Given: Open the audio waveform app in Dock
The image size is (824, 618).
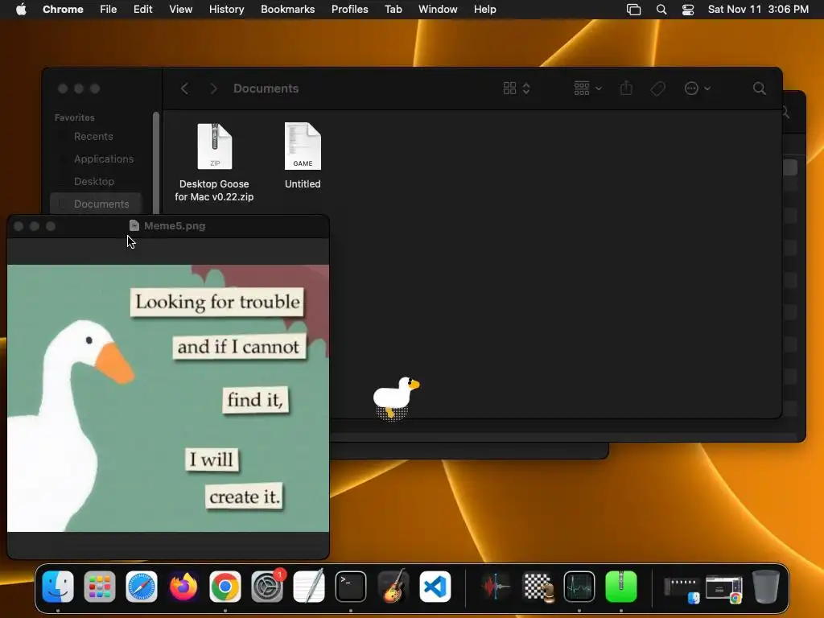Looking at the screenshot, I should click(x=495, y=587).
